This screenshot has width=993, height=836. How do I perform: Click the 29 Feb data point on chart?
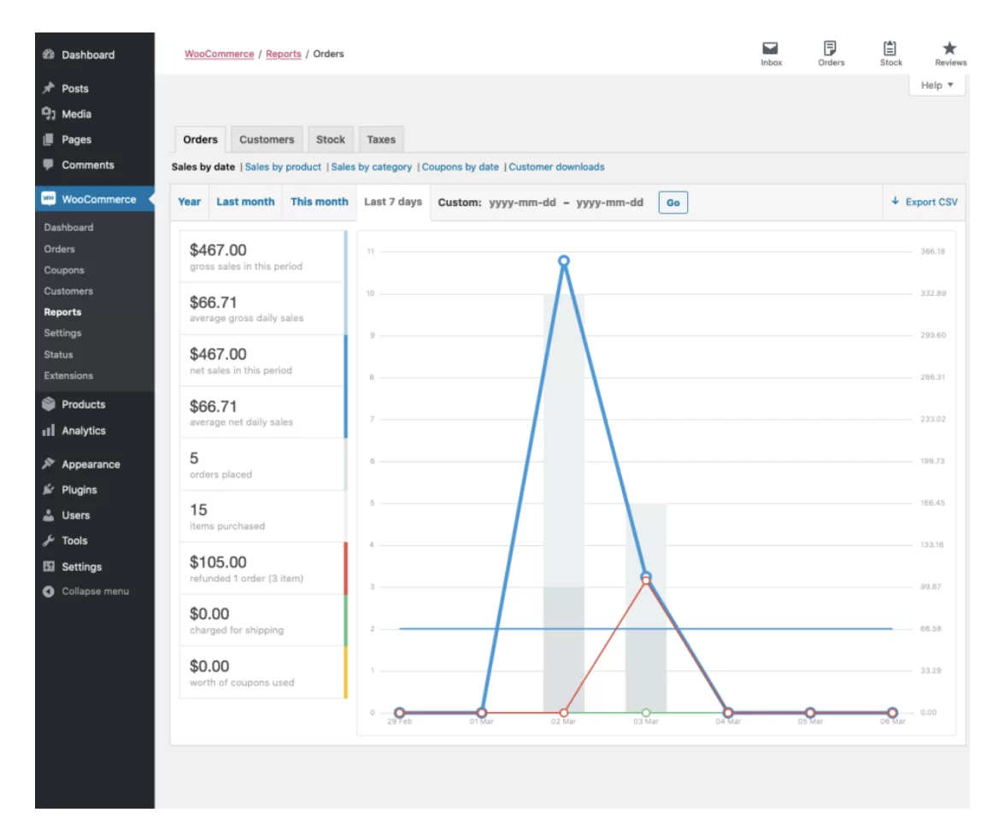(x=400, y=713)
